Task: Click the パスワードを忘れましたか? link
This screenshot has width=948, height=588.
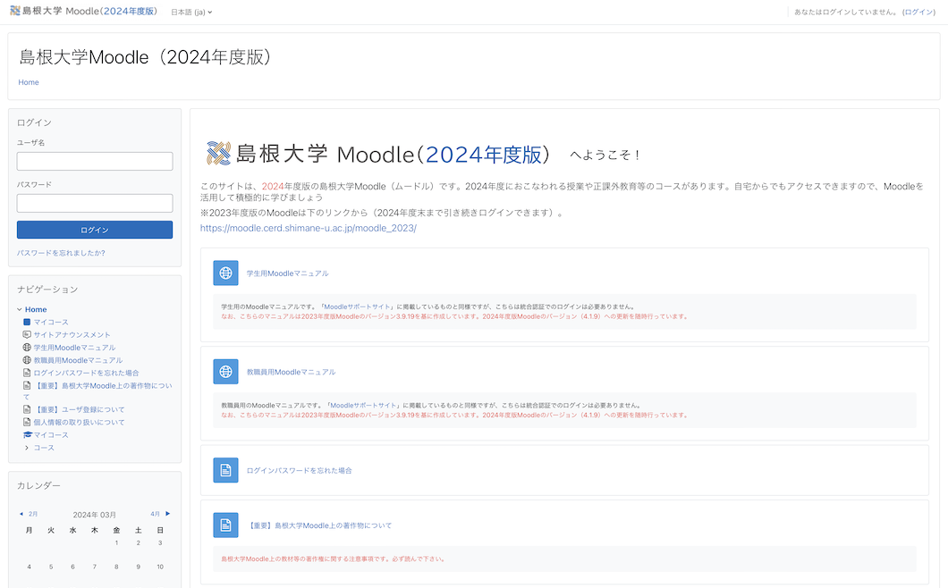Action: [x=61, y=253]
